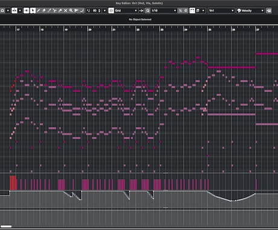Select the long top note starting at bar 25
The height and width of the screenshot is (230, 278).
pos(231,68)
